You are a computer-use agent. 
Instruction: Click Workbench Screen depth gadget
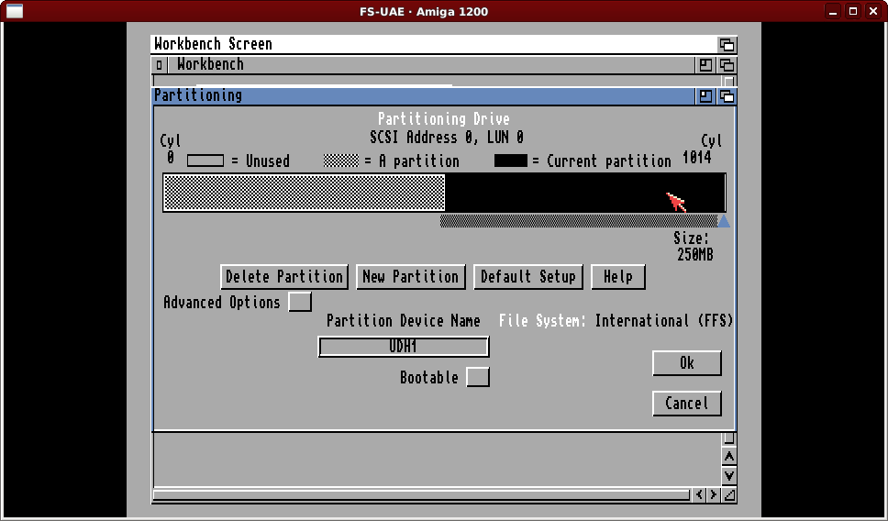[727, 45]
